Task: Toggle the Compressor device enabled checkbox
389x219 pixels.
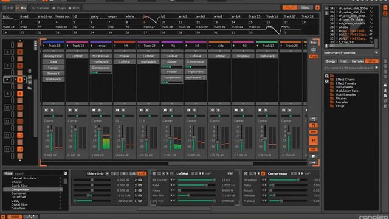Action: coord(263,173)
